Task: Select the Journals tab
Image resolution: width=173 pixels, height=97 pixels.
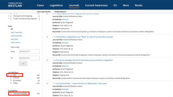Action: coord(74,5)
